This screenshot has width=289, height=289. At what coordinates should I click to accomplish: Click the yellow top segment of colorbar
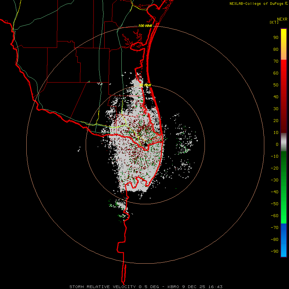(x=284, y=44)
